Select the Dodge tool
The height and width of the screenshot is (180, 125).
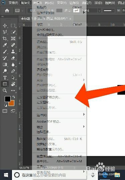tap(5, 71)
